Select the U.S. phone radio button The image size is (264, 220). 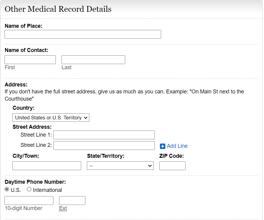click(x=7, y=189)
